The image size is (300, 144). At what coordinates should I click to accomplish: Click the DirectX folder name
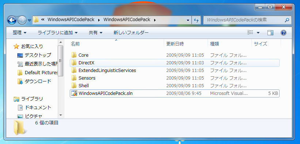(87, 63)
